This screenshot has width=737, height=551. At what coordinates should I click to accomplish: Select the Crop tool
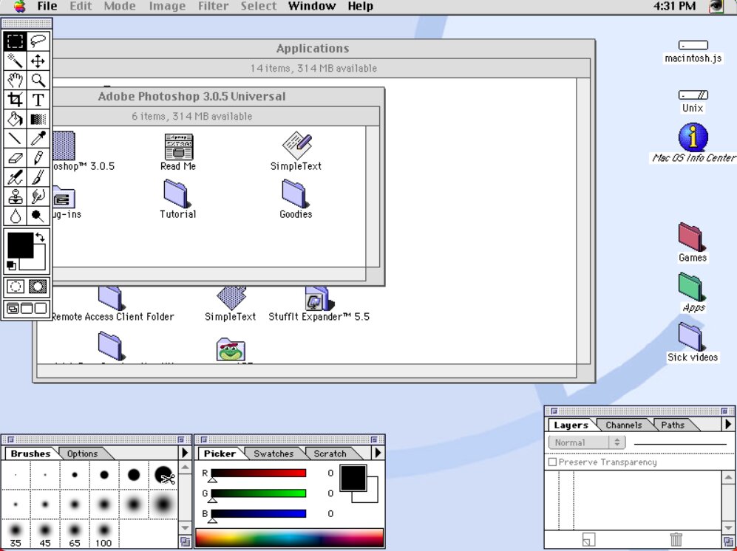15,100
